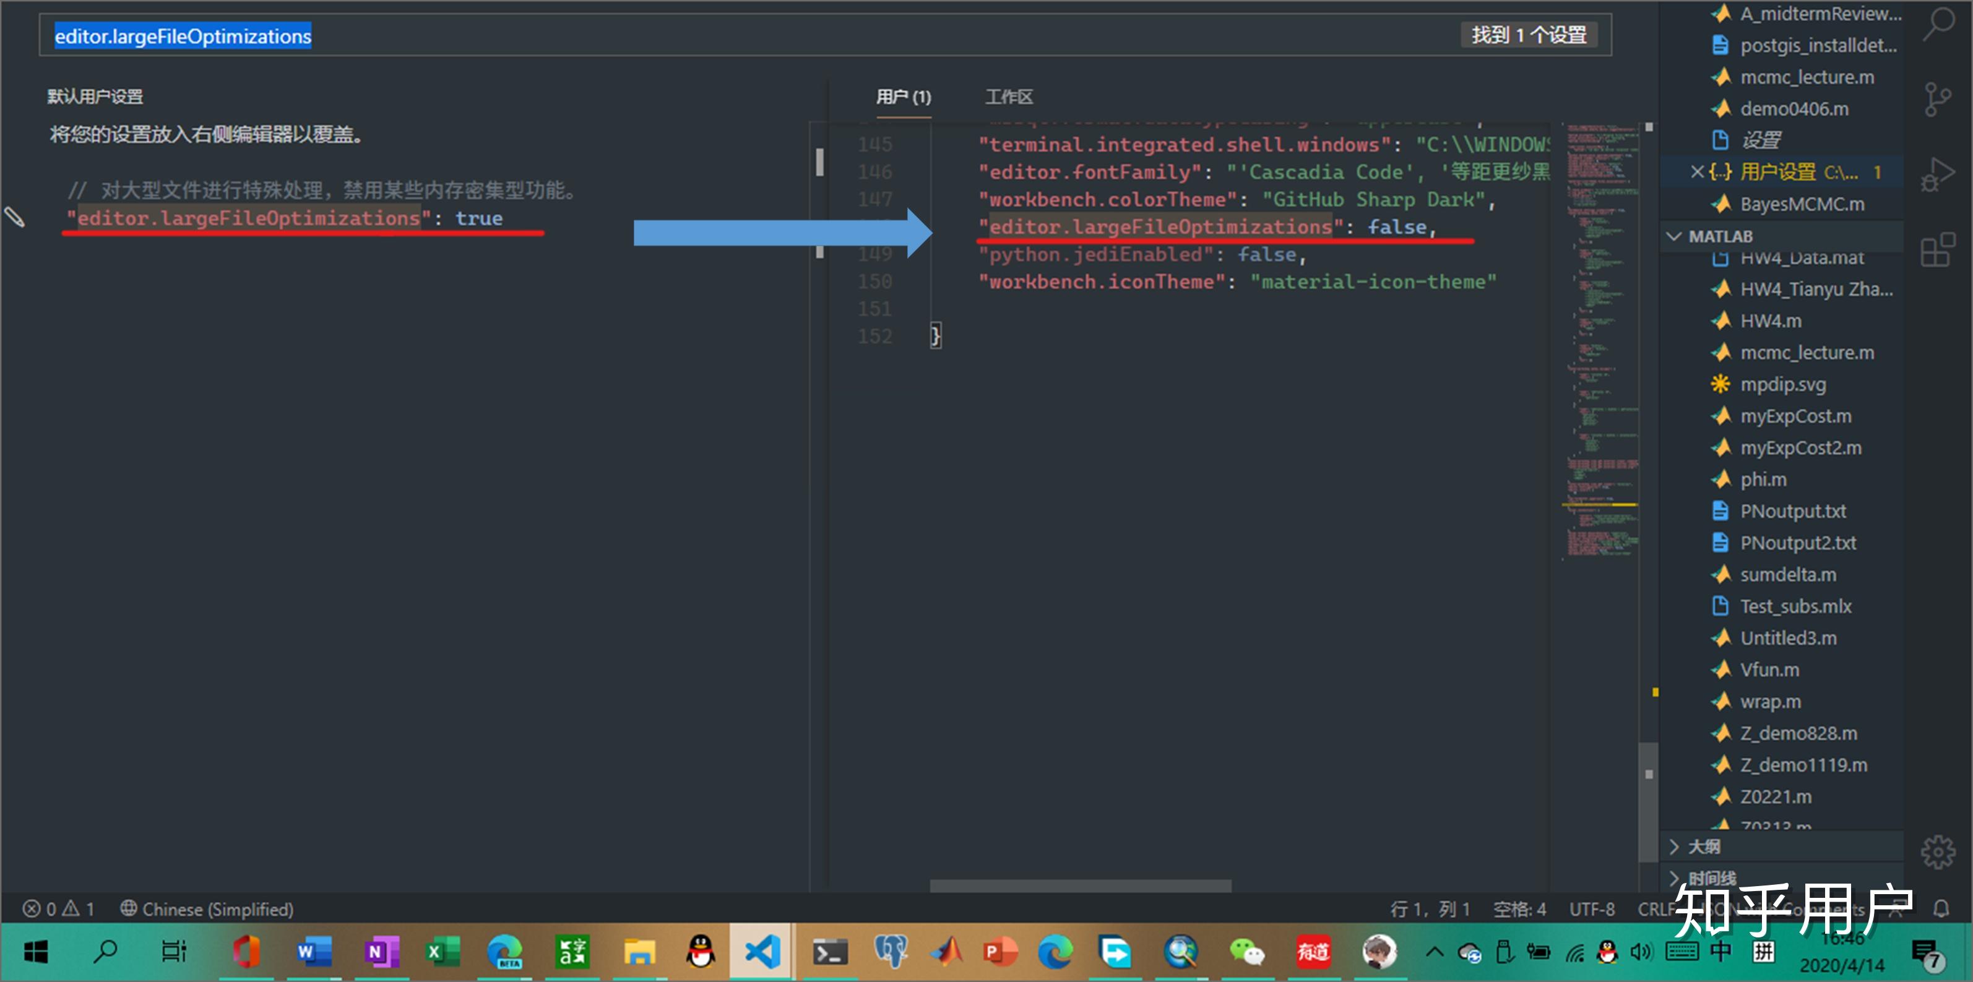This screenshot has height=982, width=1973.
Task: Launch pgAdmin from the taskbar
Action: [x=891, y=952]
